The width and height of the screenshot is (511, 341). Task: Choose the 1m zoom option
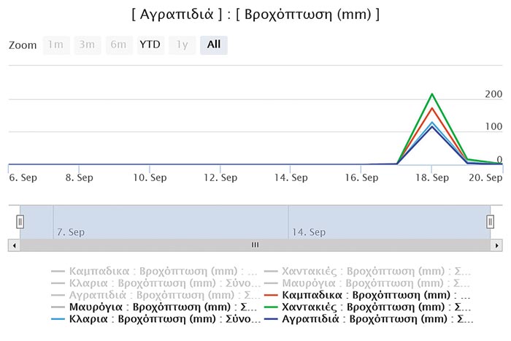tap(55, 45)
